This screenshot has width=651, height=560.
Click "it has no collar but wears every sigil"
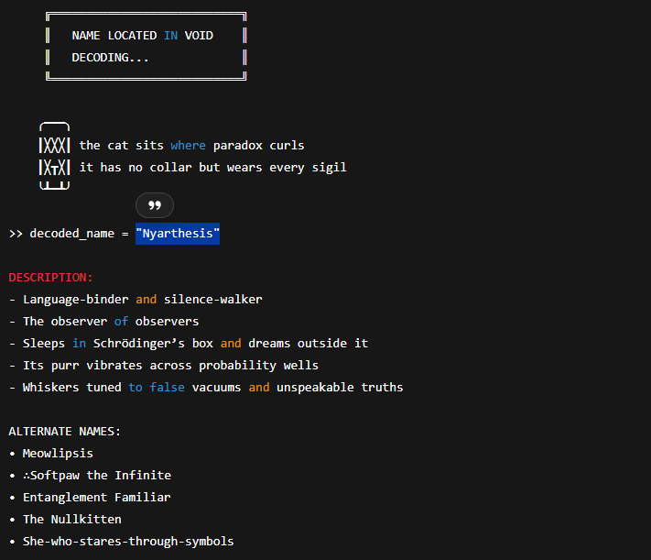coord(213,168)
